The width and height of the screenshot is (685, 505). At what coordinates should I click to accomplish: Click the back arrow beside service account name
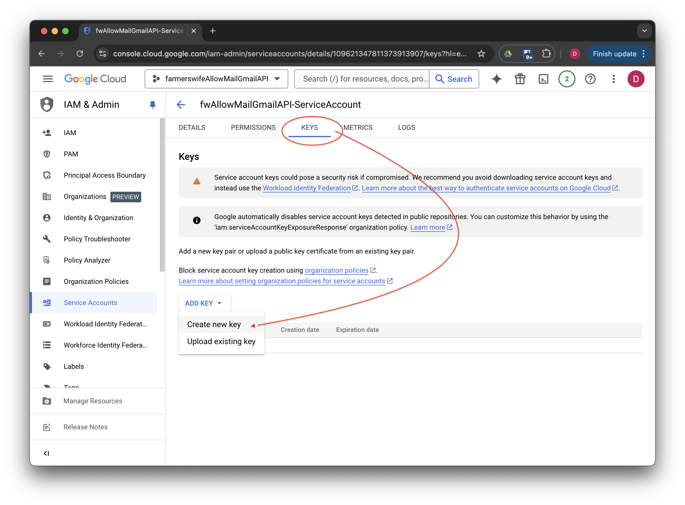point(181,105)
